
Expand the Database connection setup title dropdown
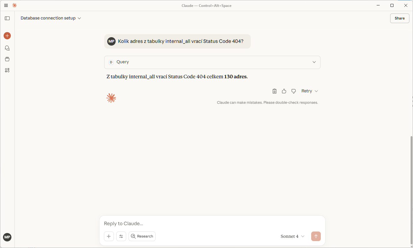51,18
